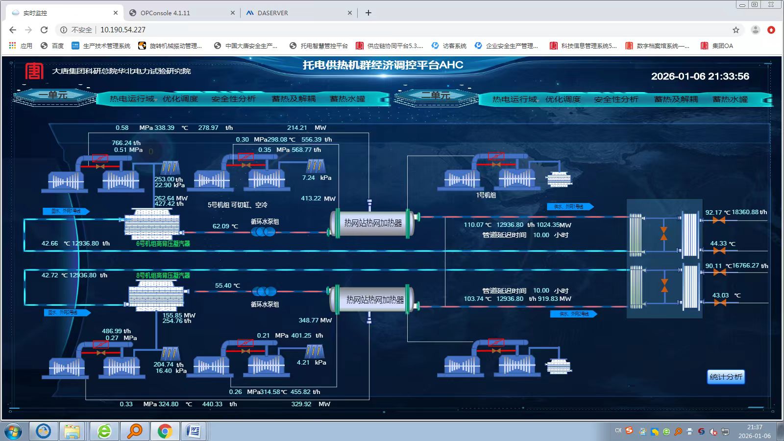Switch to the OPConsole 4.1.11 browser tab
The image size is (784, 441).
point(165,13)
